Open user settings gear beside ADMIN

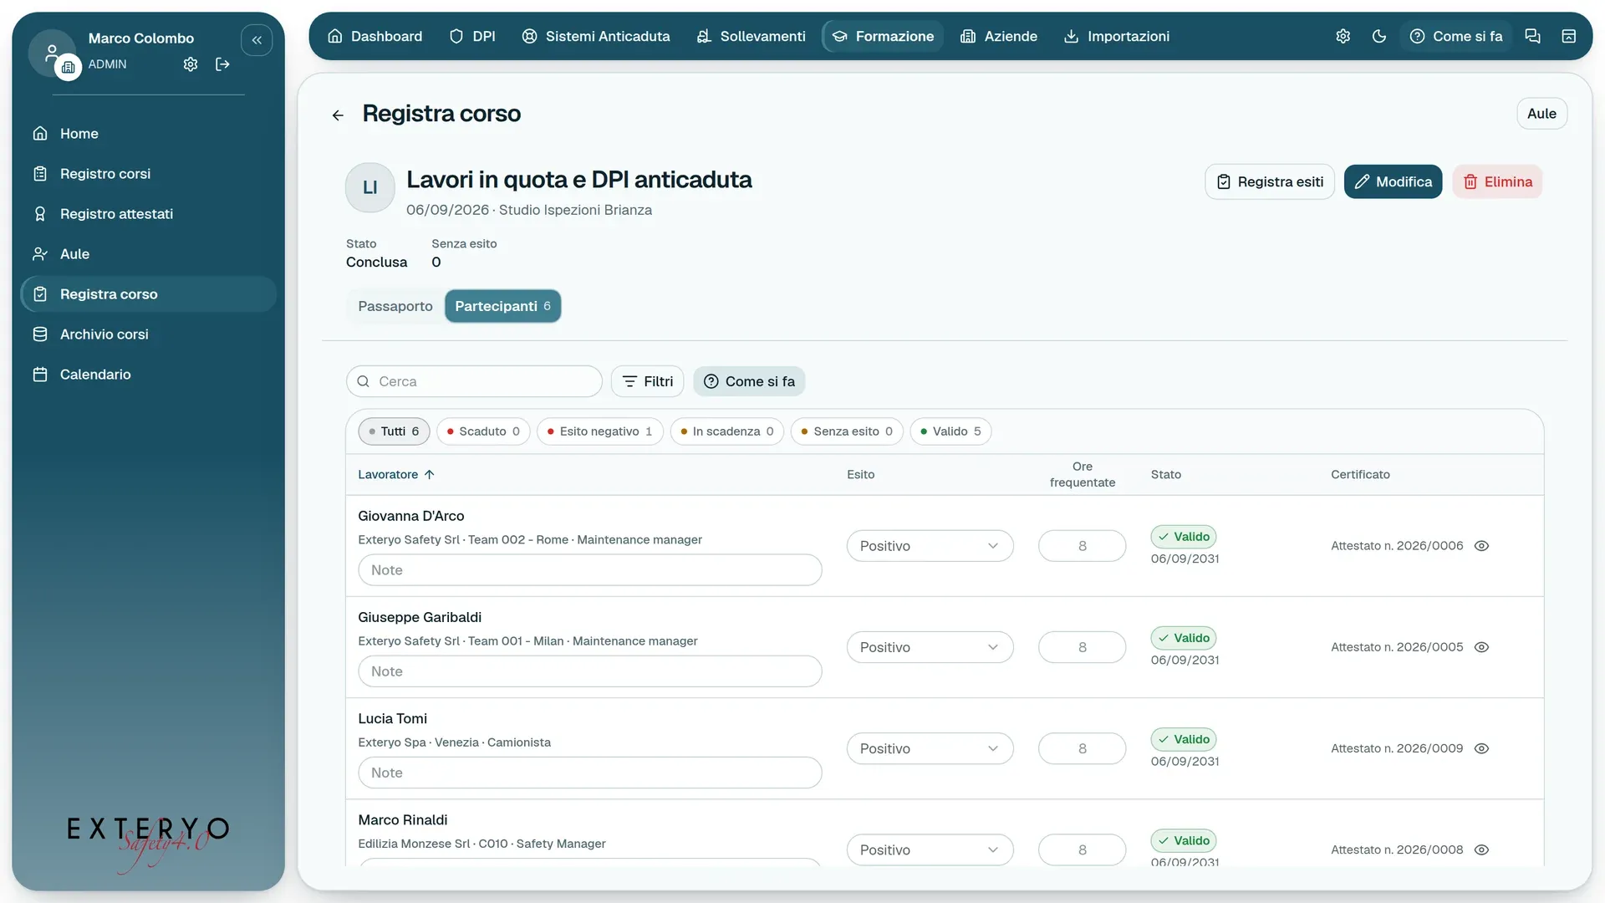(191, 64)
